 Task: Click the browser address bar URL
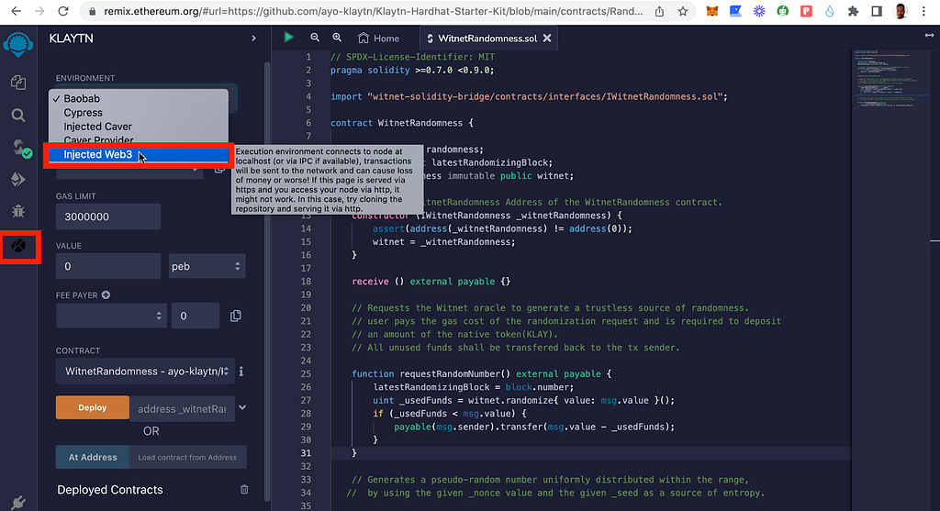[x=373, y=11]
